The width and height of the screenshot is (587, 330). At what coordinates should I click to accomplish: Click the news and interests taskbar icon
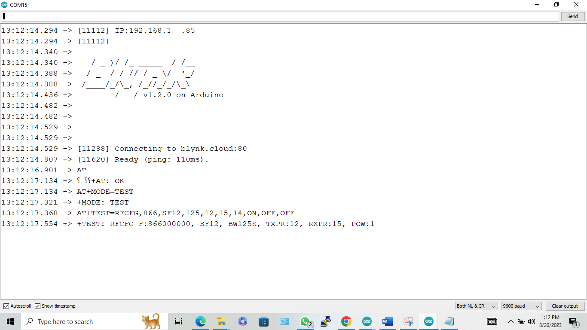pos(492,321)
